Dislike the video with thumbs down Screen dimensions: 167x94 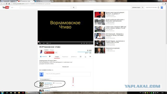tap(50, 57)
